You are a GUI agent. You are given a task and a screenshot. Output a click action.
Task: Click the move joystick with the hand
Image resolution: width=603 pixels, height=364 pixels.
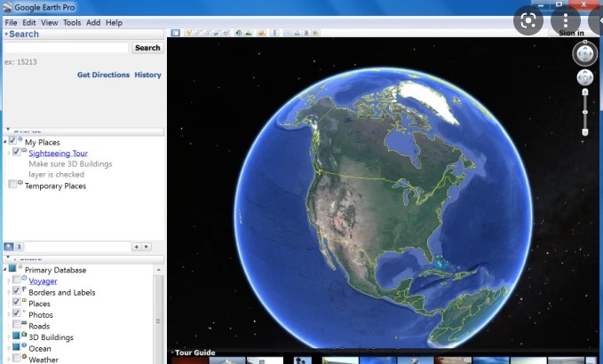click(585, 77)
